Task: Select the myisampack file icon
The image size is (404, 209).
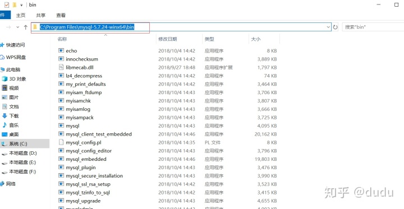Action: coord(61,117)
